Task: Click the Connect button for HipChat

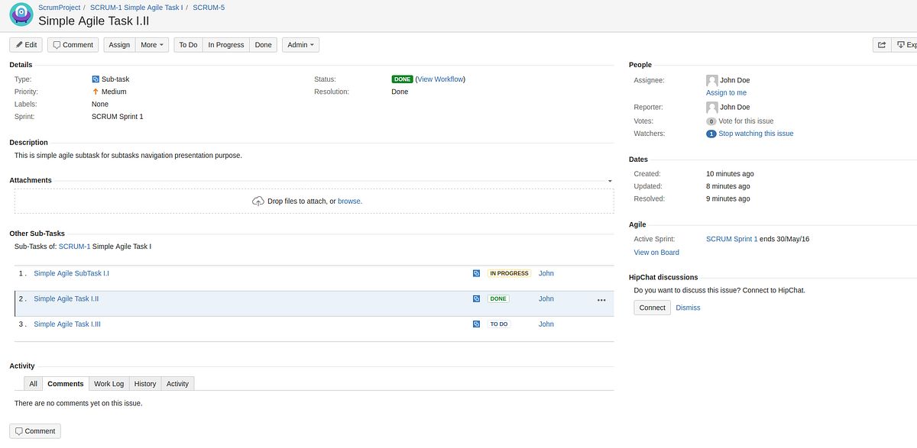Action: coord(652,307)
